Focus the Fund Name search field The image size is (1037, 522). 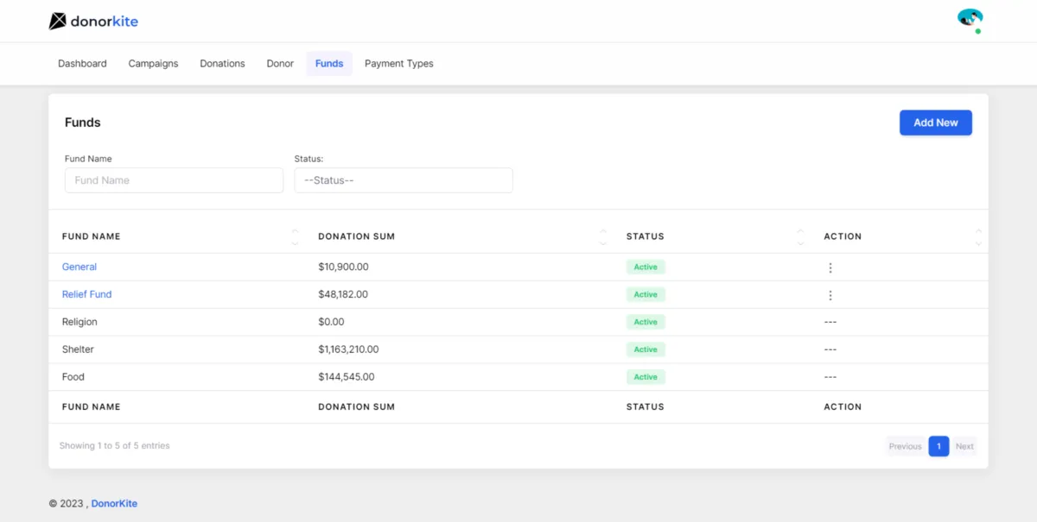point(174,180)
